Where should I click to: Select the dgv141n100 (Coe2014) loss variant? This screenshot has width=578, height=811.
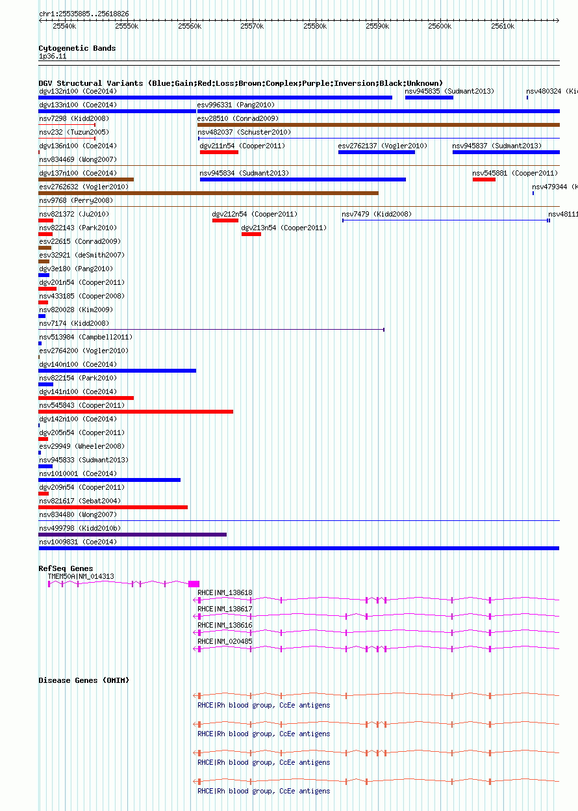click(x=86, y=398)
